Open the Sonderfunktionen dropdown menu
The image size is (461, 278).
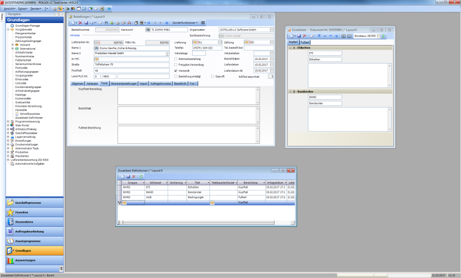185,23
